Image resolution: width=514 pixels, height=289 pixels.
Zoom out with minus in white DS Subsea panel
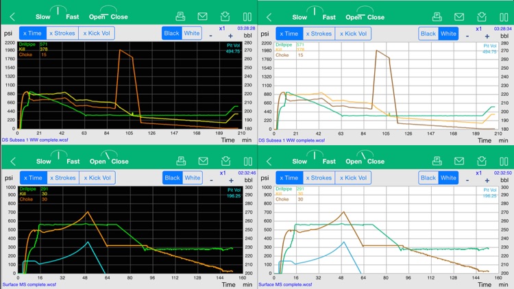[x=467, y=36]
